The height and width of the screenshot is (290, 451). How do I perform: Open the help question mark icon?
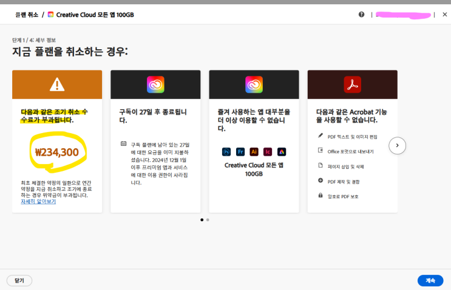coord(361,15)
